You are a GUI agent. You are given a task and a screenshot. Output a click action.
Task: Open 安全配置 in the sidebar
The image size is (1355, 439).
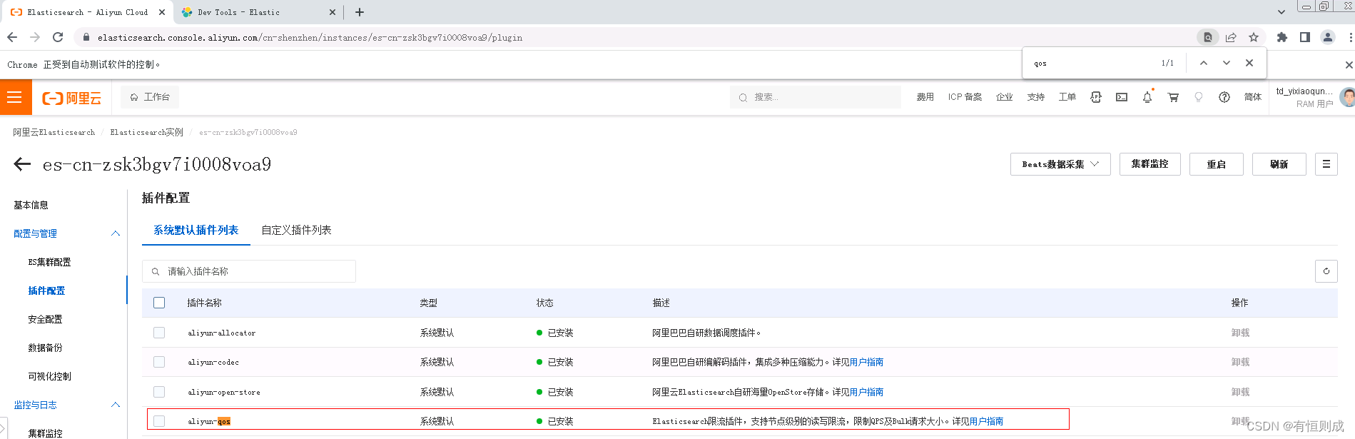pos(45,319)
